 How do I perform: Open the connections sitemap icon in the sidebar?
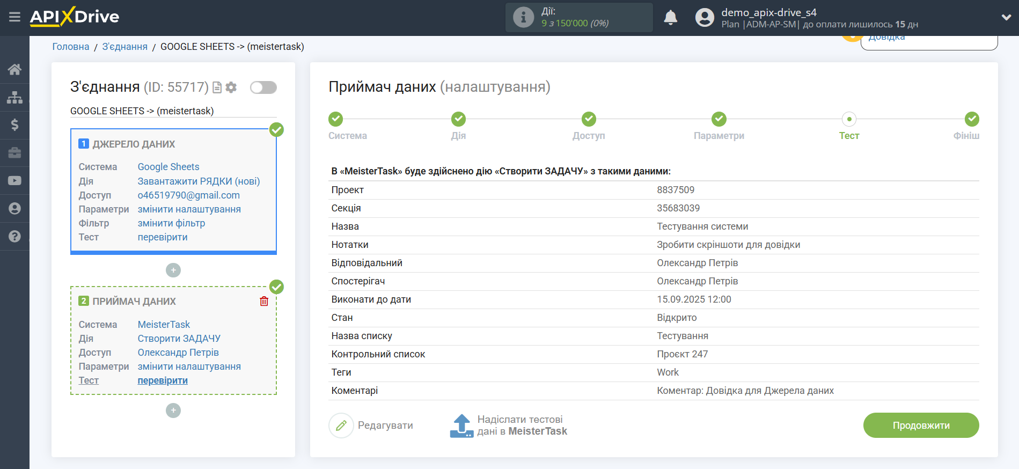click(14, 97)
